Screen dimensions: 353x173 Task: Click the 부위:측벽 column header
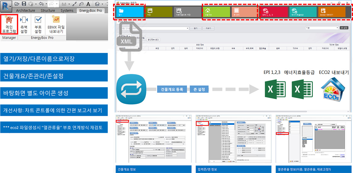coord(250,48)
